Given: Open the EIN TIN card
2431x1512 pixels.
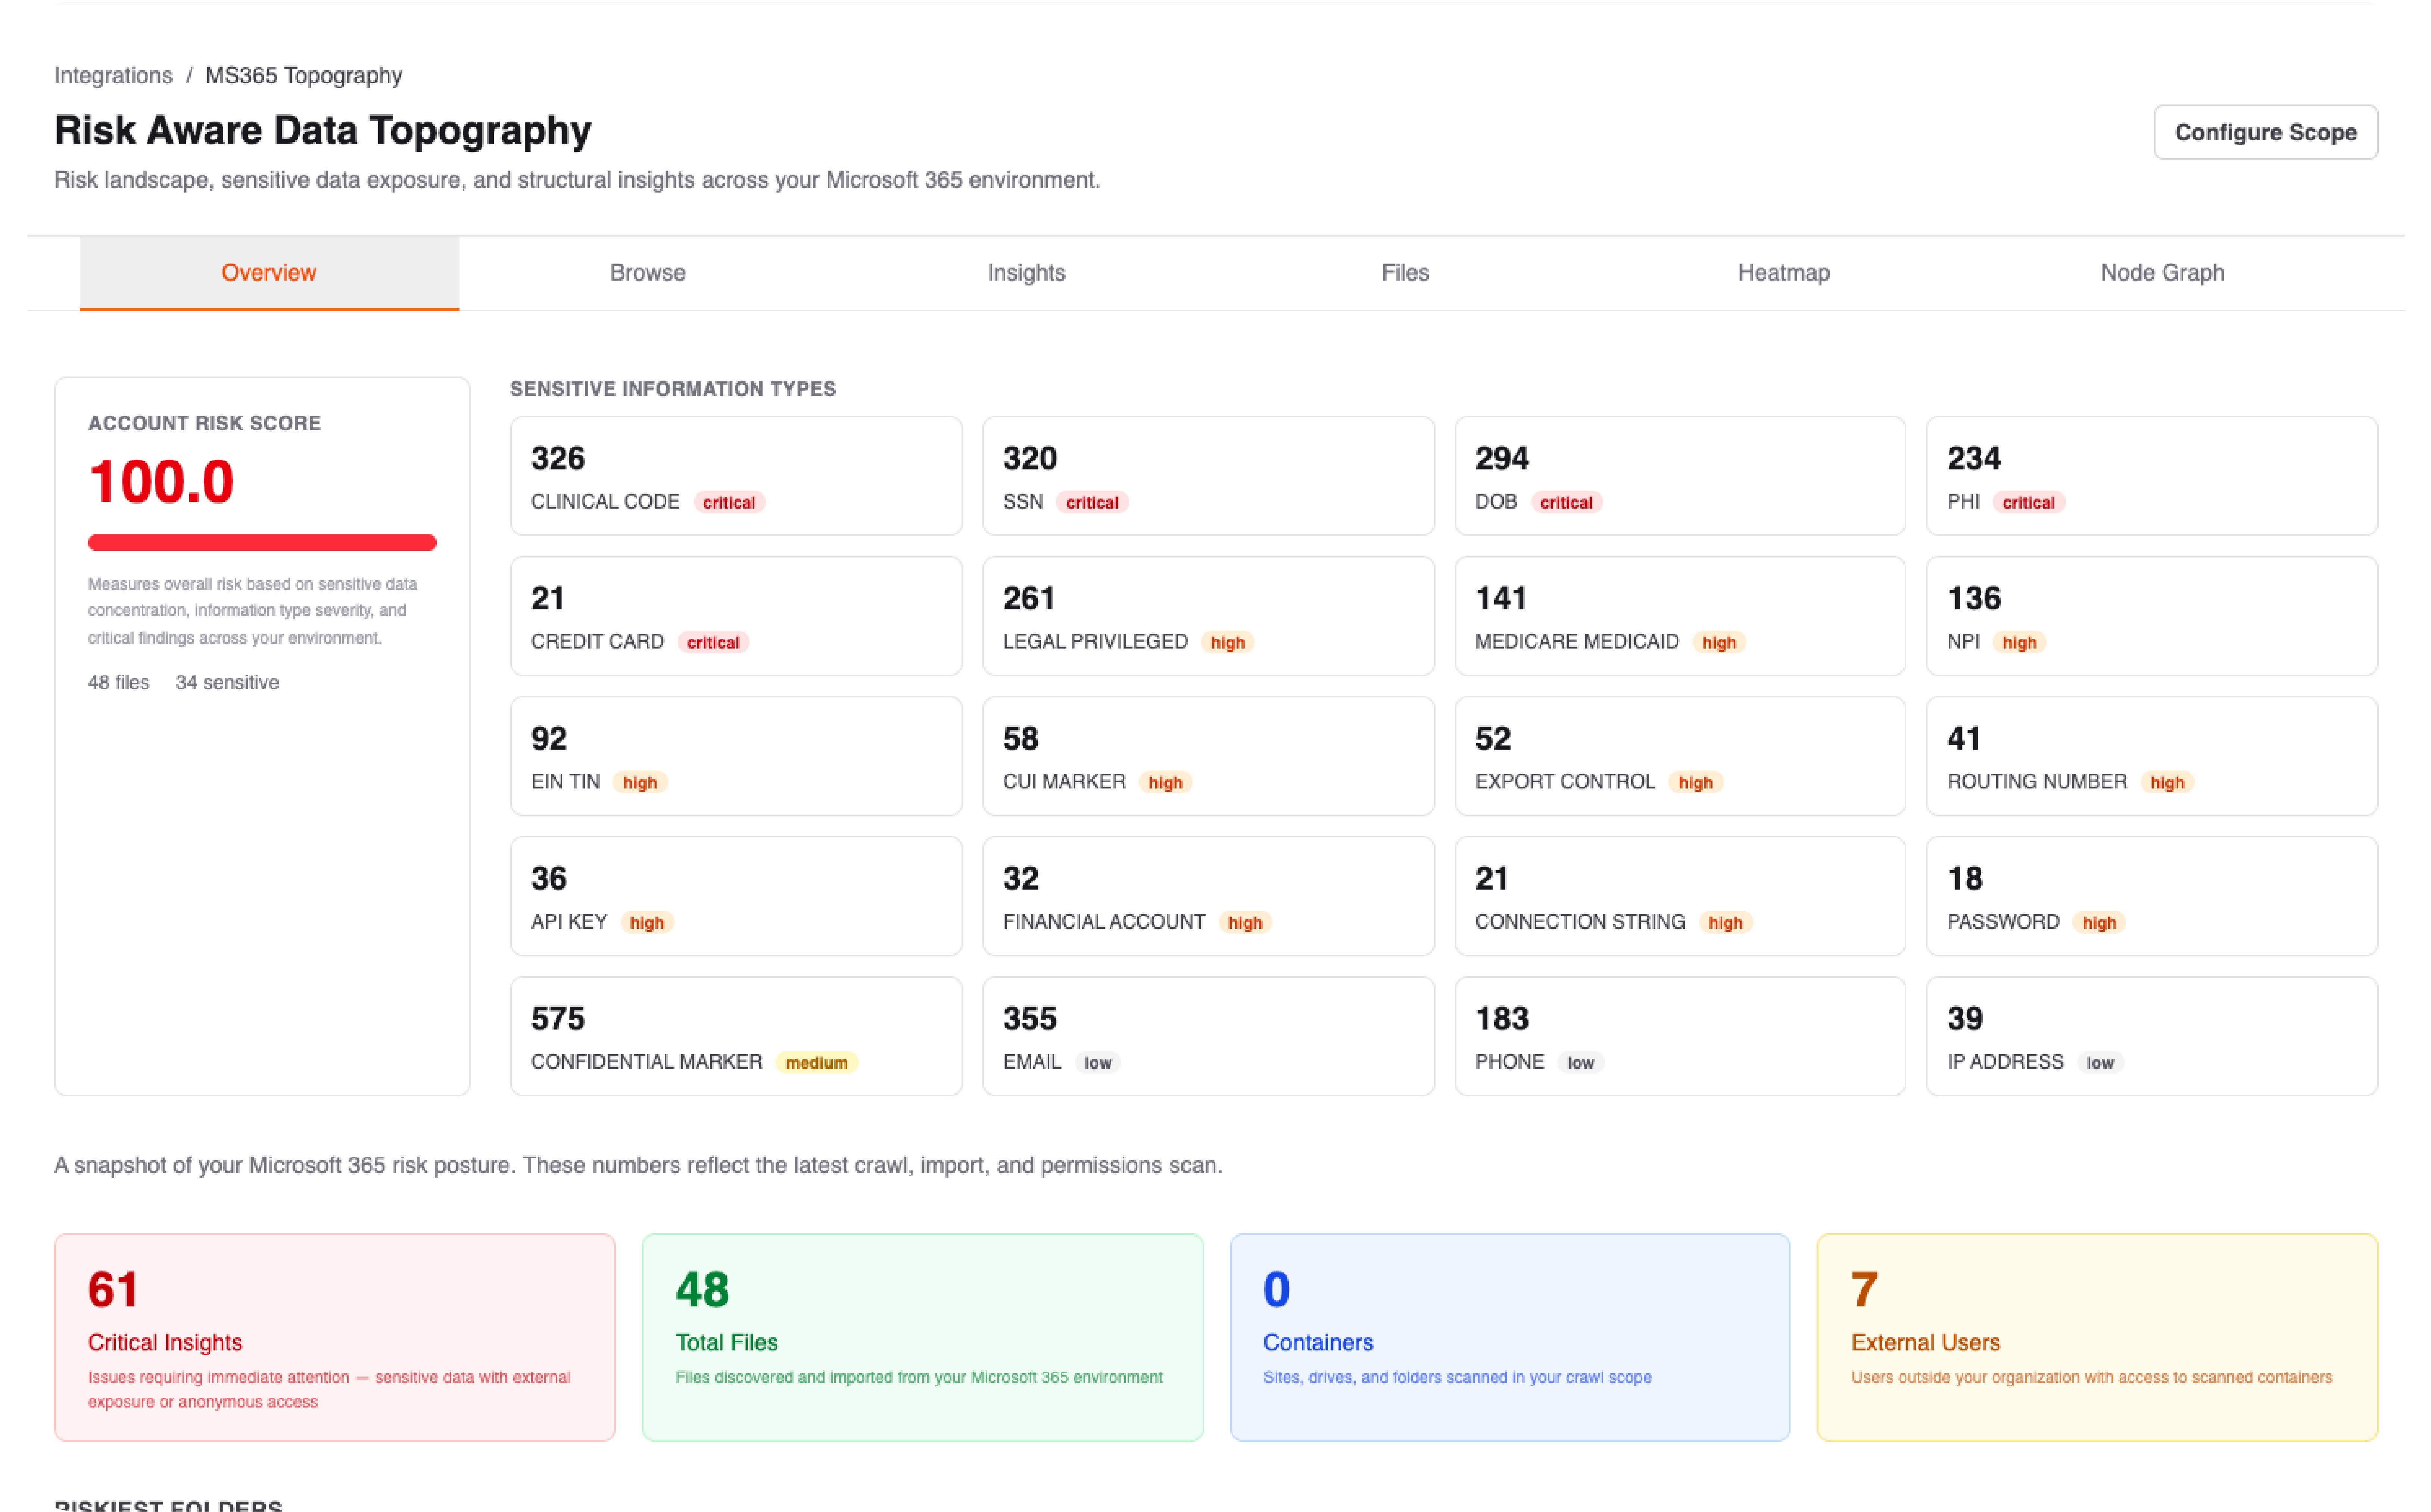Looking at the screenshot, I should [x=736, y=756].
